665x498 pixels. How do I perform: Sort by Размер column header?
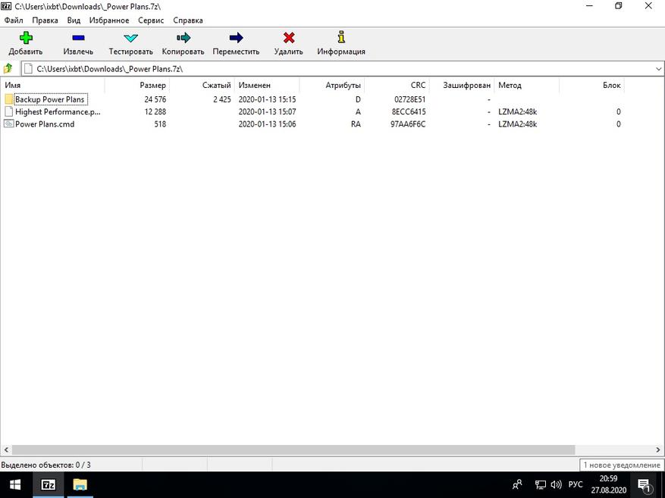coord(137,85)
